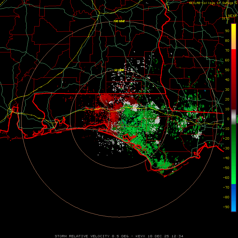Select the -70 value on velocity scale
The height and width of the screenshot is (238, 238).
pos(226,187)
